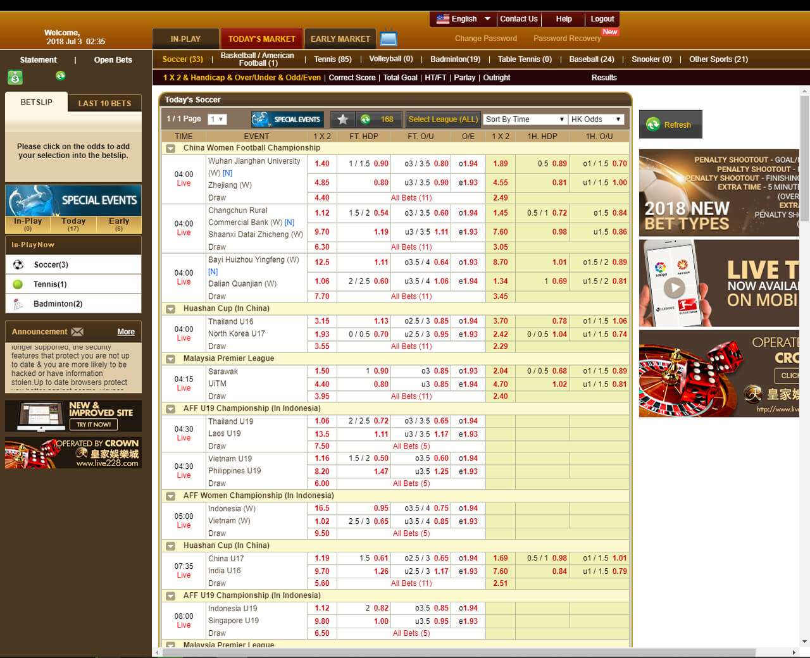This screenshot has height=658, width=810.
Task: Open the English language dropdown
Action: (x=463, y=19)
